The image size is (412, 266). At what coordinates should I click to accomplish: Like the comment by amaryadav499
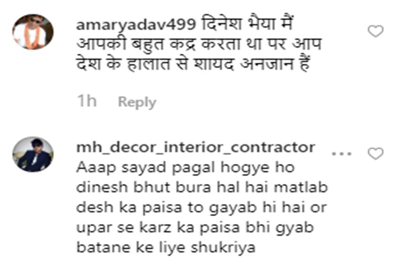pos(376,31)
